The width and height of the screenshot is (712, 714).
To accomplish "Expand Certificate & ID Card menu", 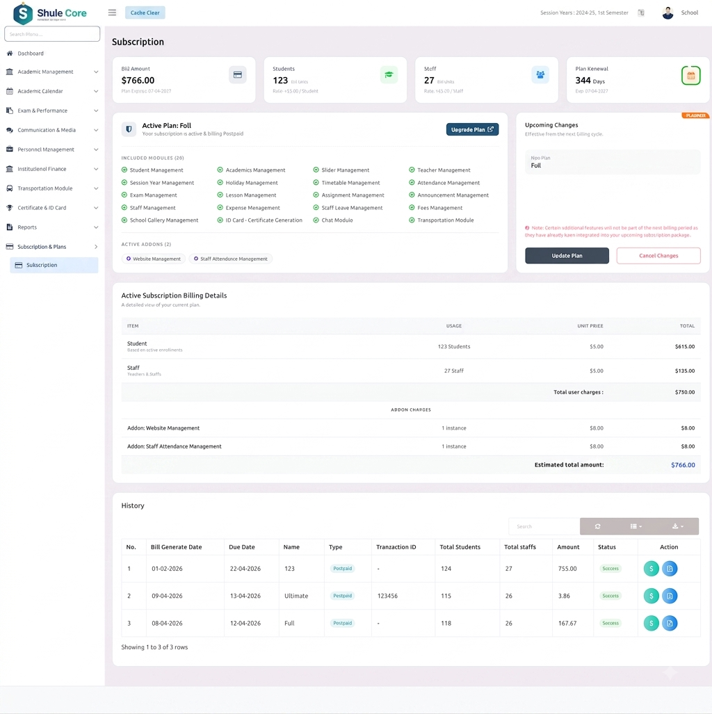I will 52,208.
